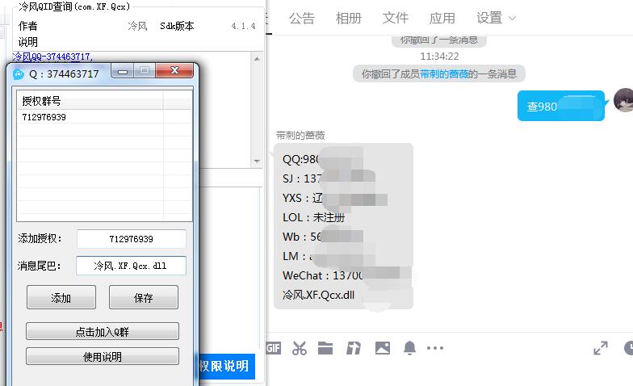Open the 文件 tab
Viewport: 633px width, 386px height.
pos(396,18)
